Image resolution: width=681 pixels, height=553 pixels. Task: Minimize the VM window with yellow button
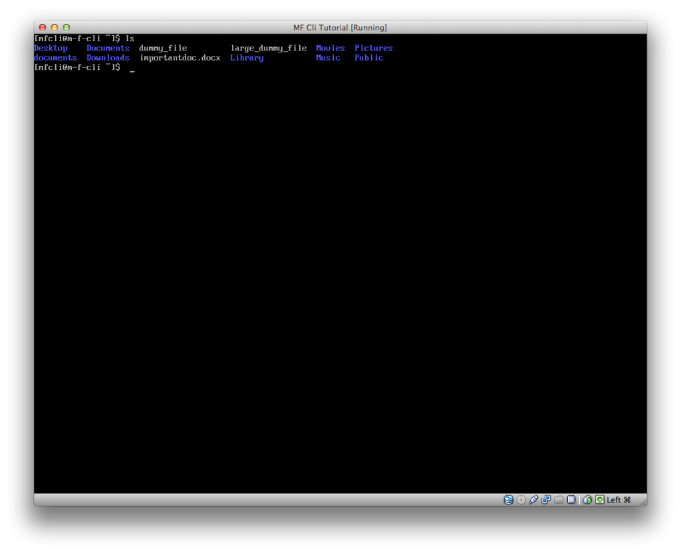(x=55, y=27)
